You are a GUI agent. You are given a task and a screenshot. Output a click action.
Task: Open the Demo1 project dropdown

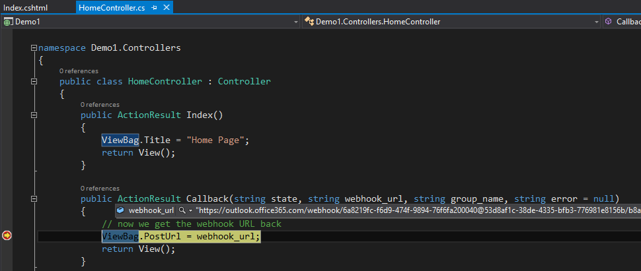[151, 22]
